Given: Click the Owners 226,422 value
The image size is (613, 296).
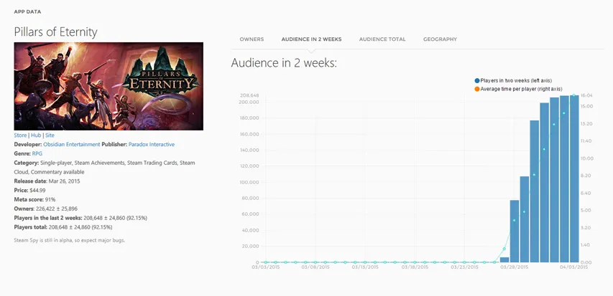Looking at the screenshot, I should tap(57, 209).
